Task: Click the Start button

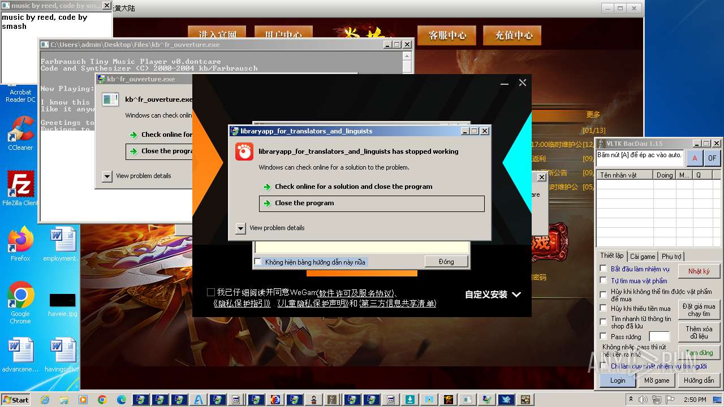Action: (x=16, y=400)
